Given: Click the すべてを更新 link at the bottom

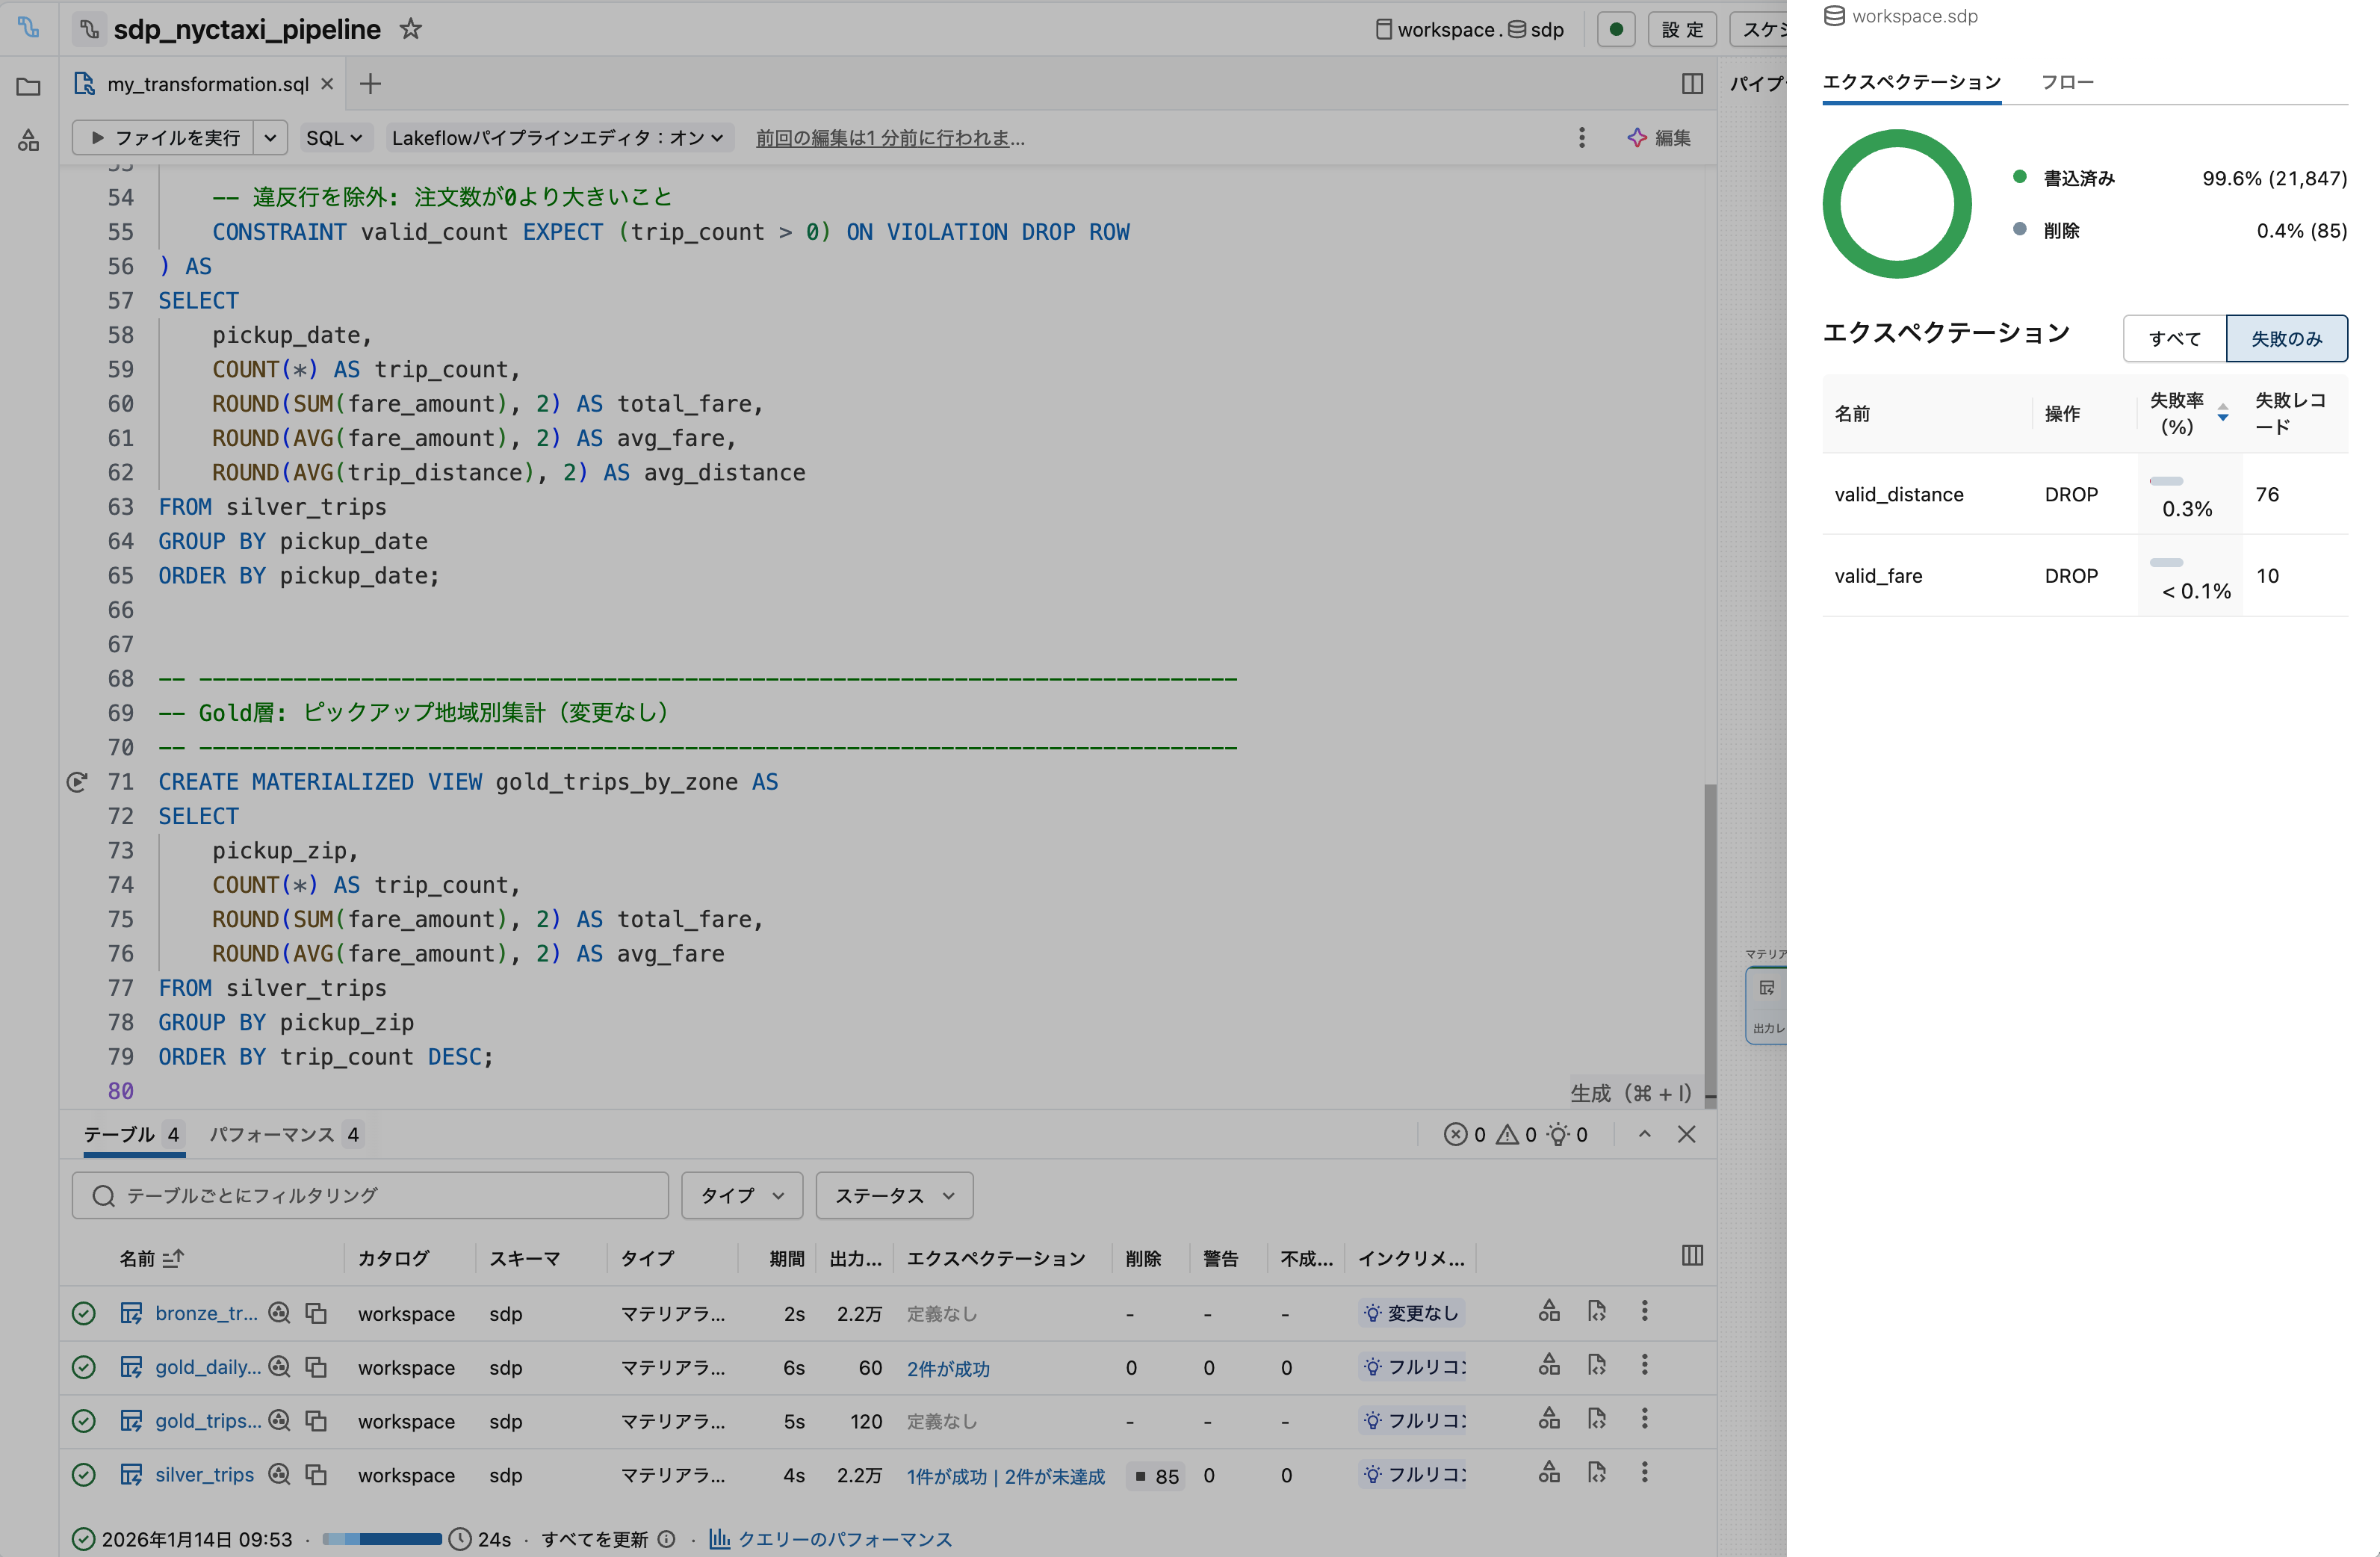Looking at the screenshot, I should tap(597, 1539).
